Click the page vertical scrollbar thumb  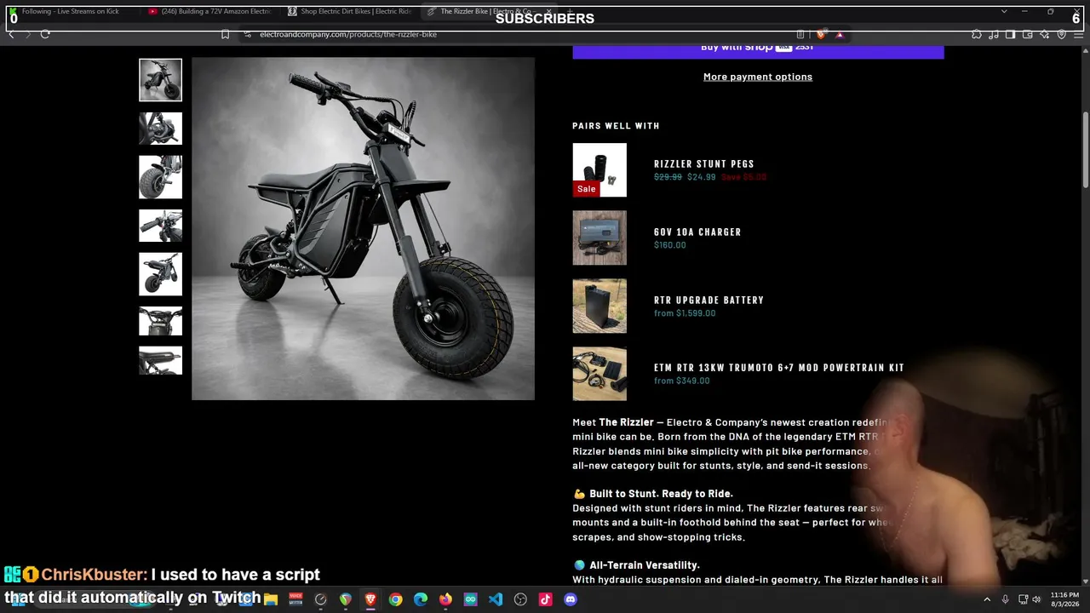pyautogui.click(x=1086, y=151)
